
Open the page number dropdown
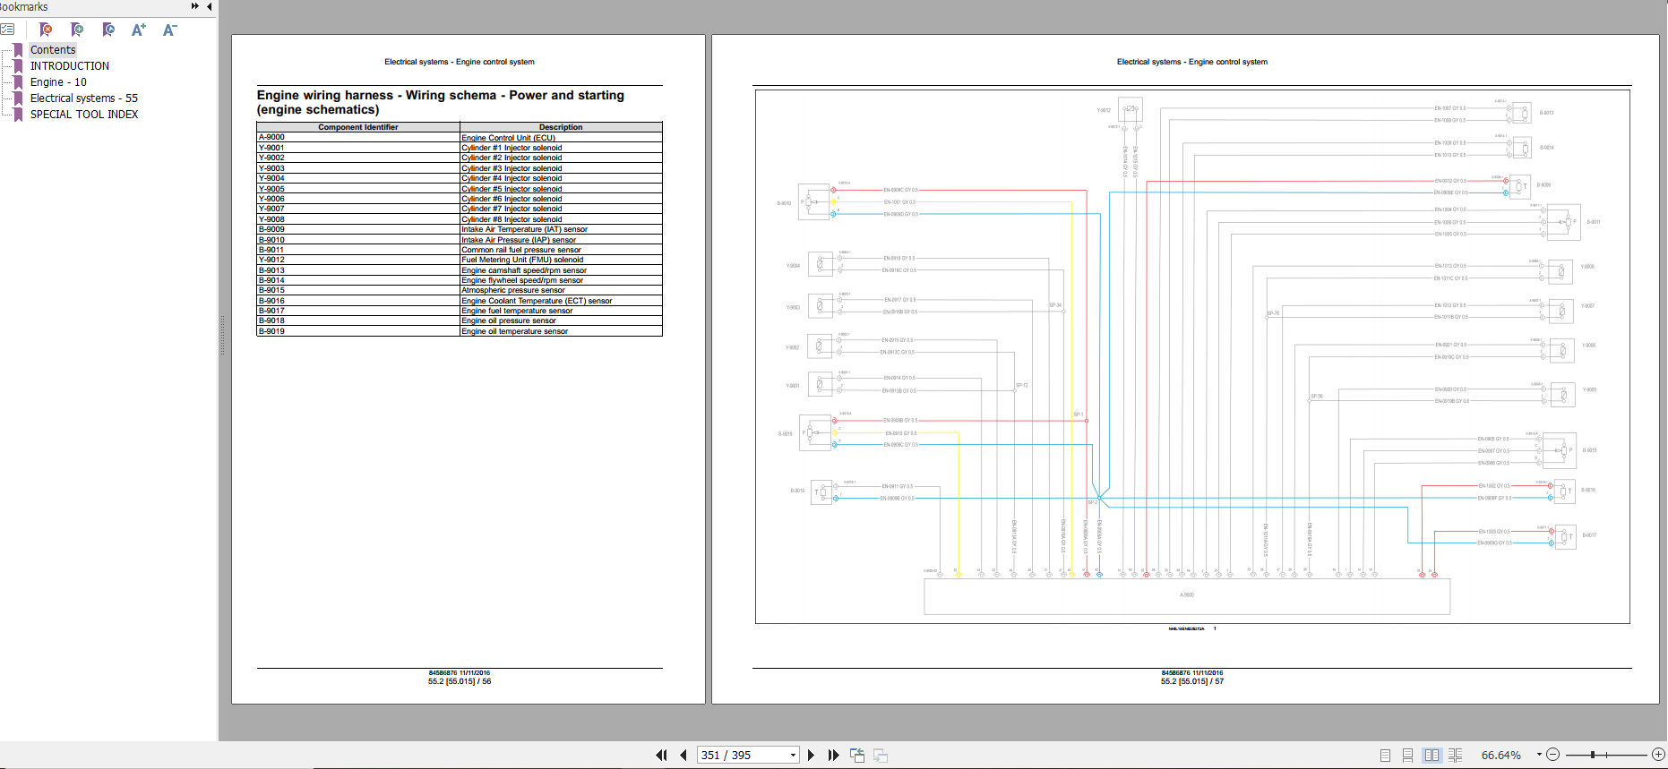click(x=793, y=755)
